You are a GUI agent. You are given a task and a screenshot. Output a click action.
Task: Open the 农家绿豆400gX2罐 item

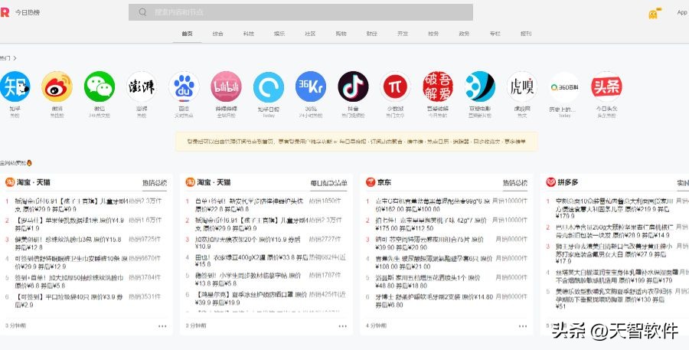click(x=251, y=260)
